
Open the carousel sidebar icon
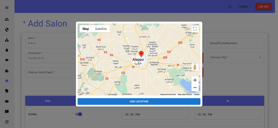[7, 101]
